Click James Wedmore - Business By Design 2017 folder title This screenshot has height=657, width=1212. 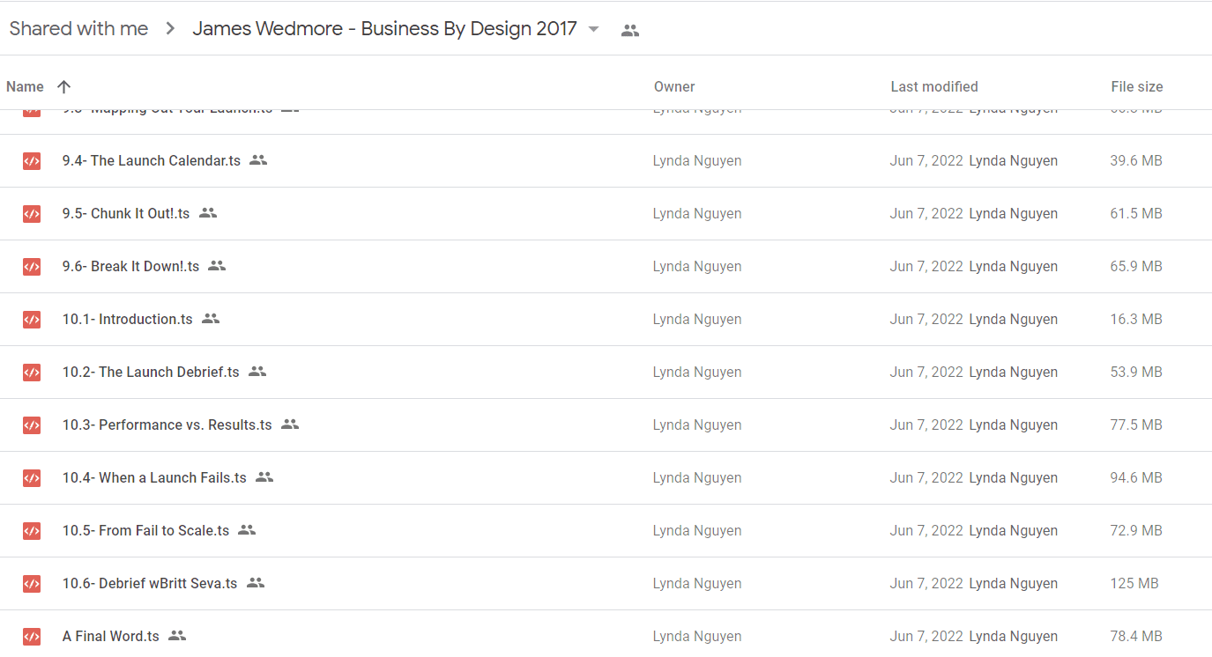[384, 28]
